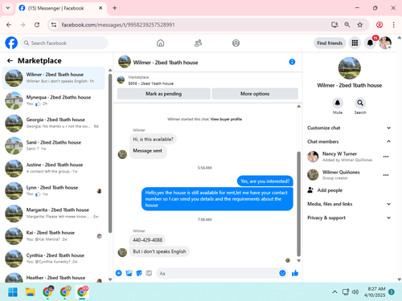Bookmark this page with the star icon

point(360,25)
